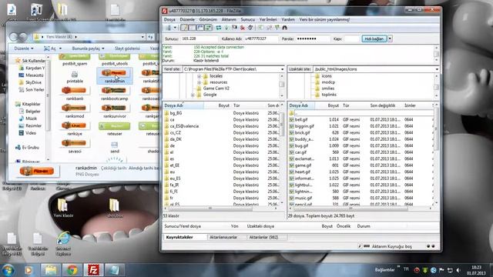This screenshot has height=277, width=493.
Task: Expand the locales folder tree node
Action: [x=199, y=76]
